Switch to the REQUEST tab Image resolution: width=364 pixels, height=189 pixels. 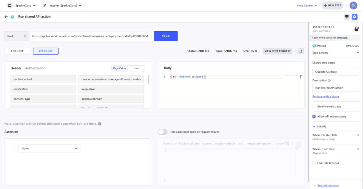point(17,51)
